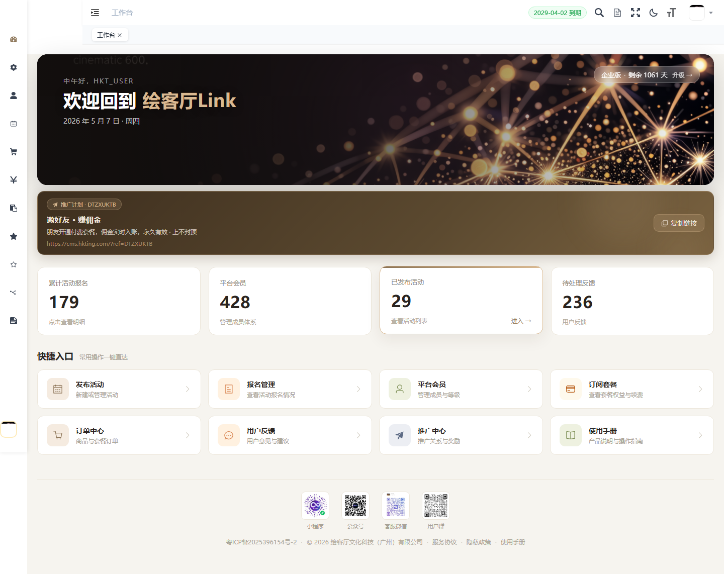Open the 待处理反馈 236 stat card
The height and width of the screenshot is (574, 724).
[632, 301]
